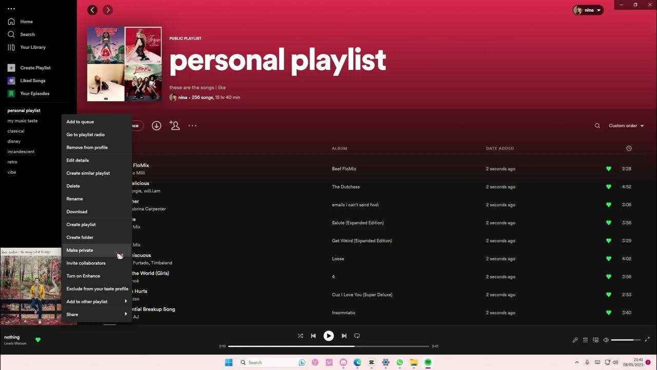Open the three-dot app menu at top left
Image resolution: width=657 pixels, height=370 pixels.
point(11,9)
